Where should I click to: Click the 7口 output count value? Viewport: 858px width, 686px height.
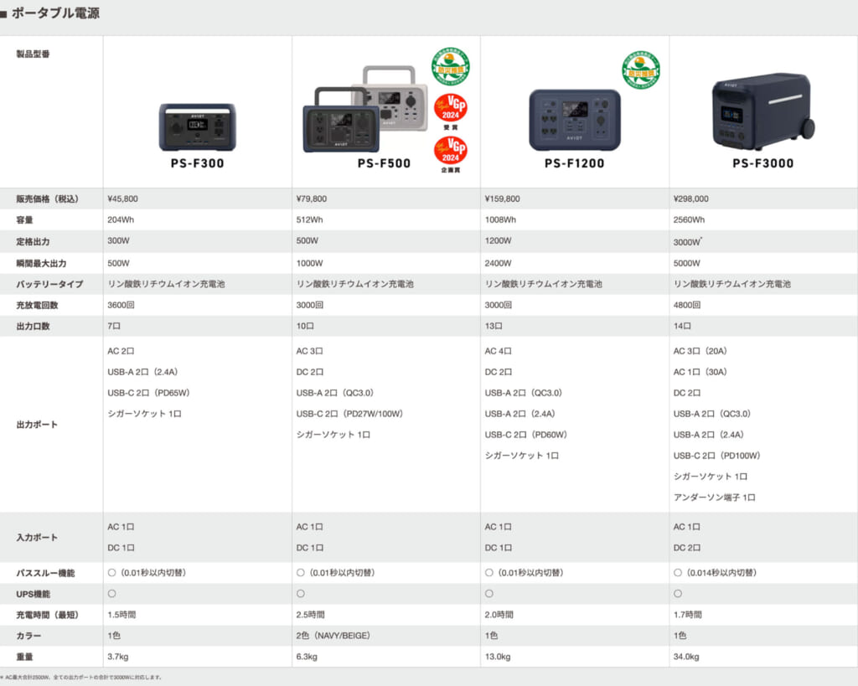[114, 326]
